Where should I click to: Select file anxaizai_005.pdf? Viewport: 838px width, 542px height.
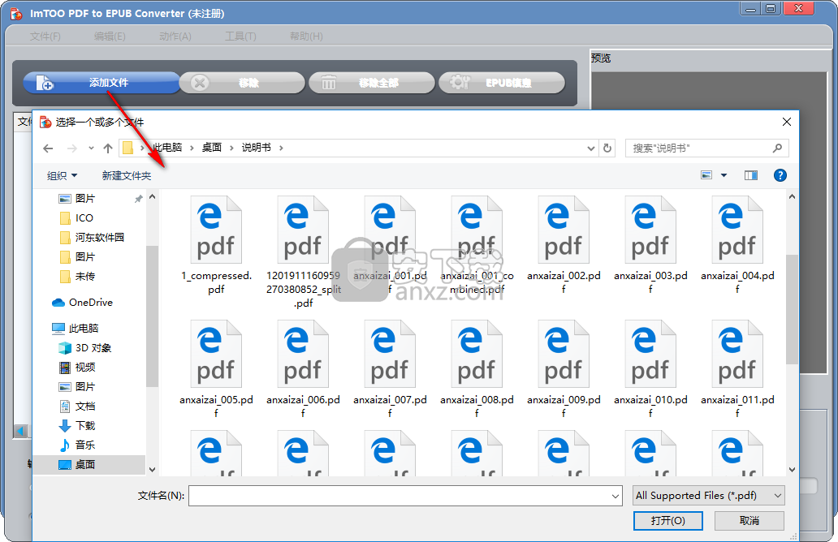216,368
